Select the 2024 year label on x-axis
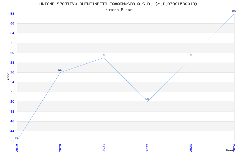The height and width of the screenshot is (153, 237). 234,148
